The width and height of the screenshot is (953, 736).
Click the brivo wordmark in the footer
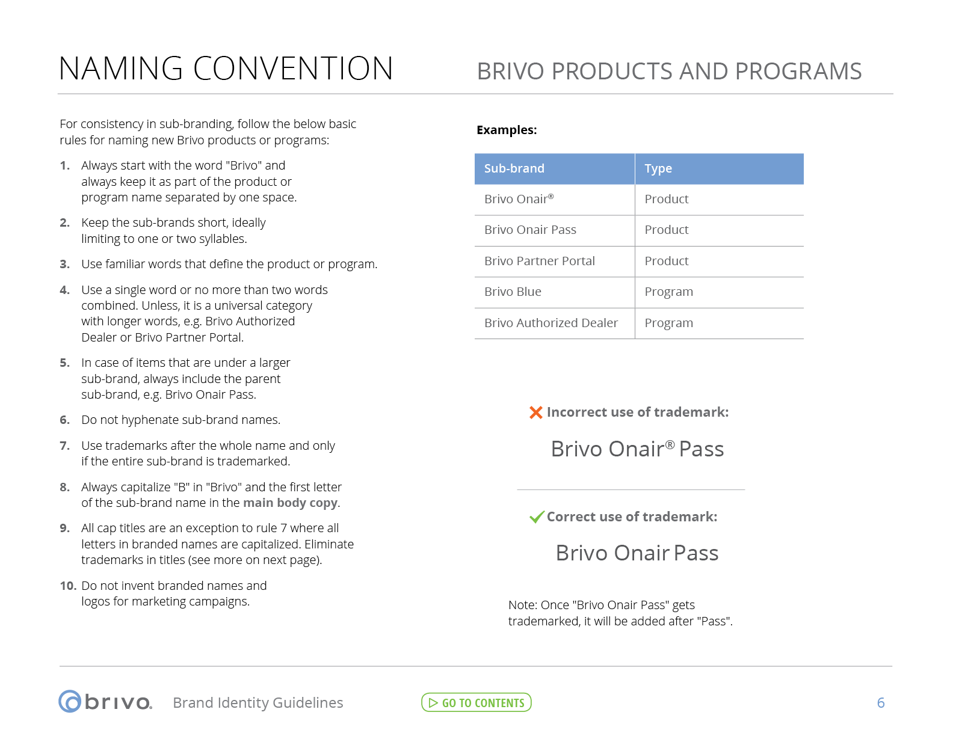tap(119, 702)
